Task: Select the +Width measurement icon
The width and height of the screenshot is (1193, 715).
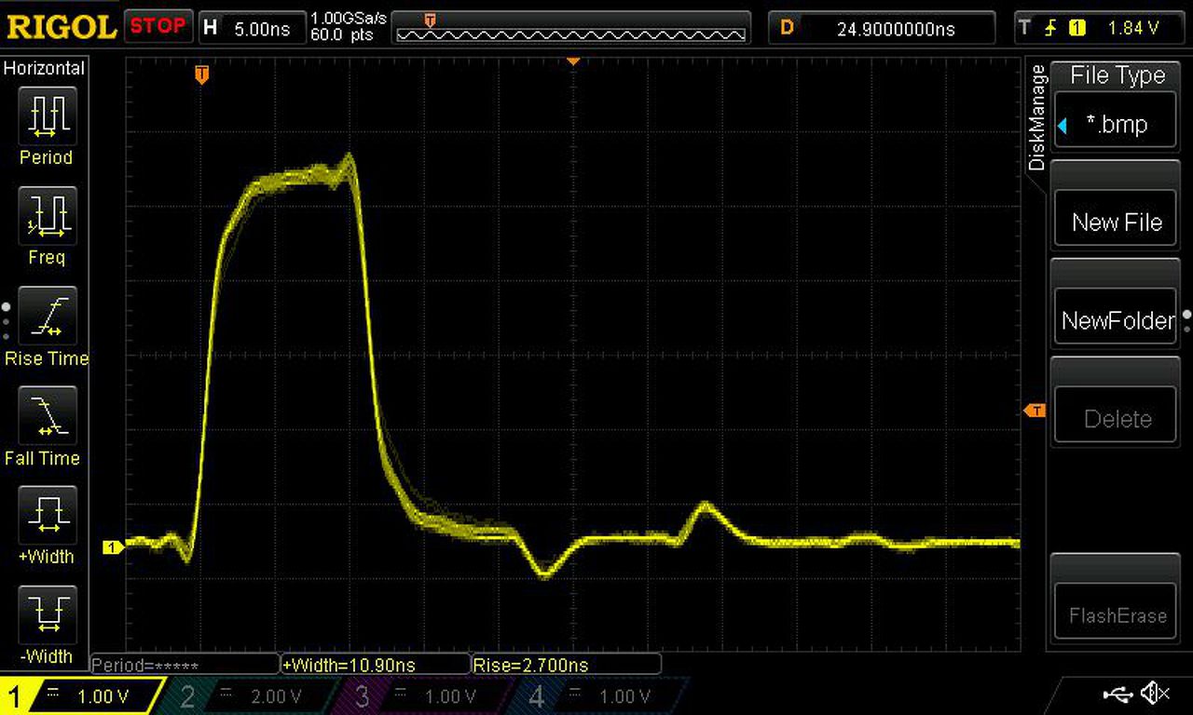Action: [x=47, y=514]
